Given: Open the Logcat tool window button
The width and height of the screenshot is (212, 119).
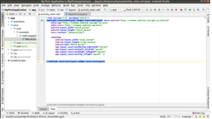Looking at the screenshot, I should pos(49,113).
